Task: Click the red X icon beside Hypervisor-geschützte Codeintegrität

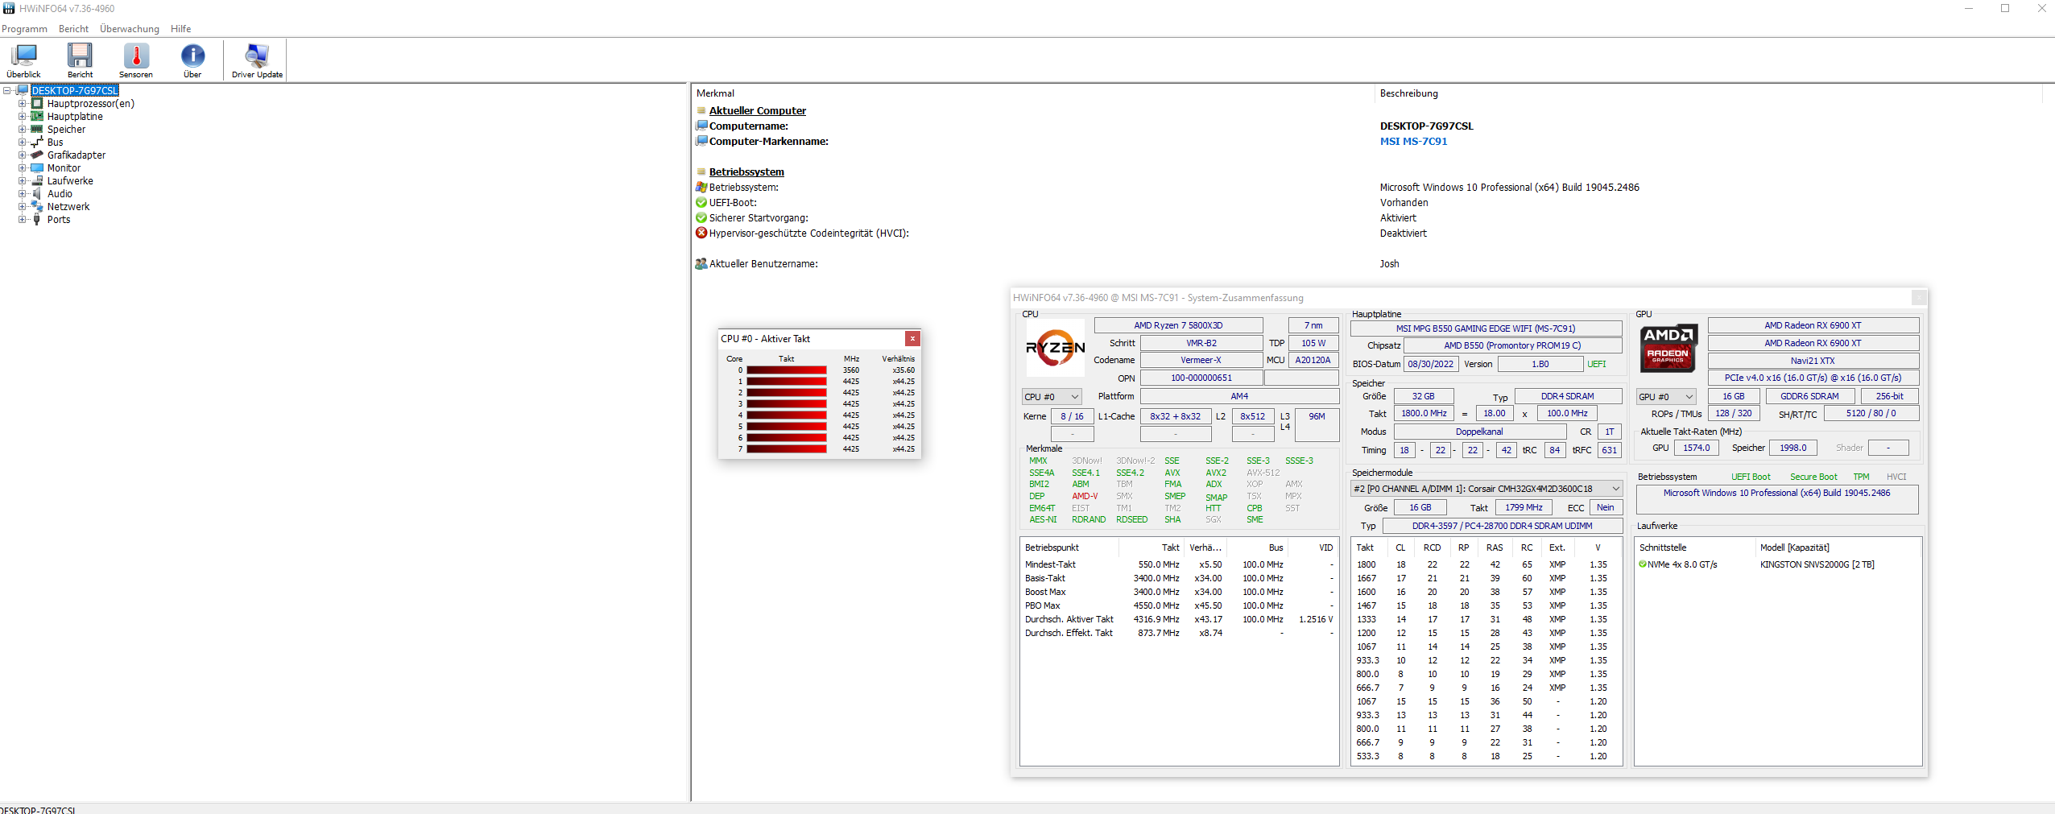Action: (x=701, y=233)
